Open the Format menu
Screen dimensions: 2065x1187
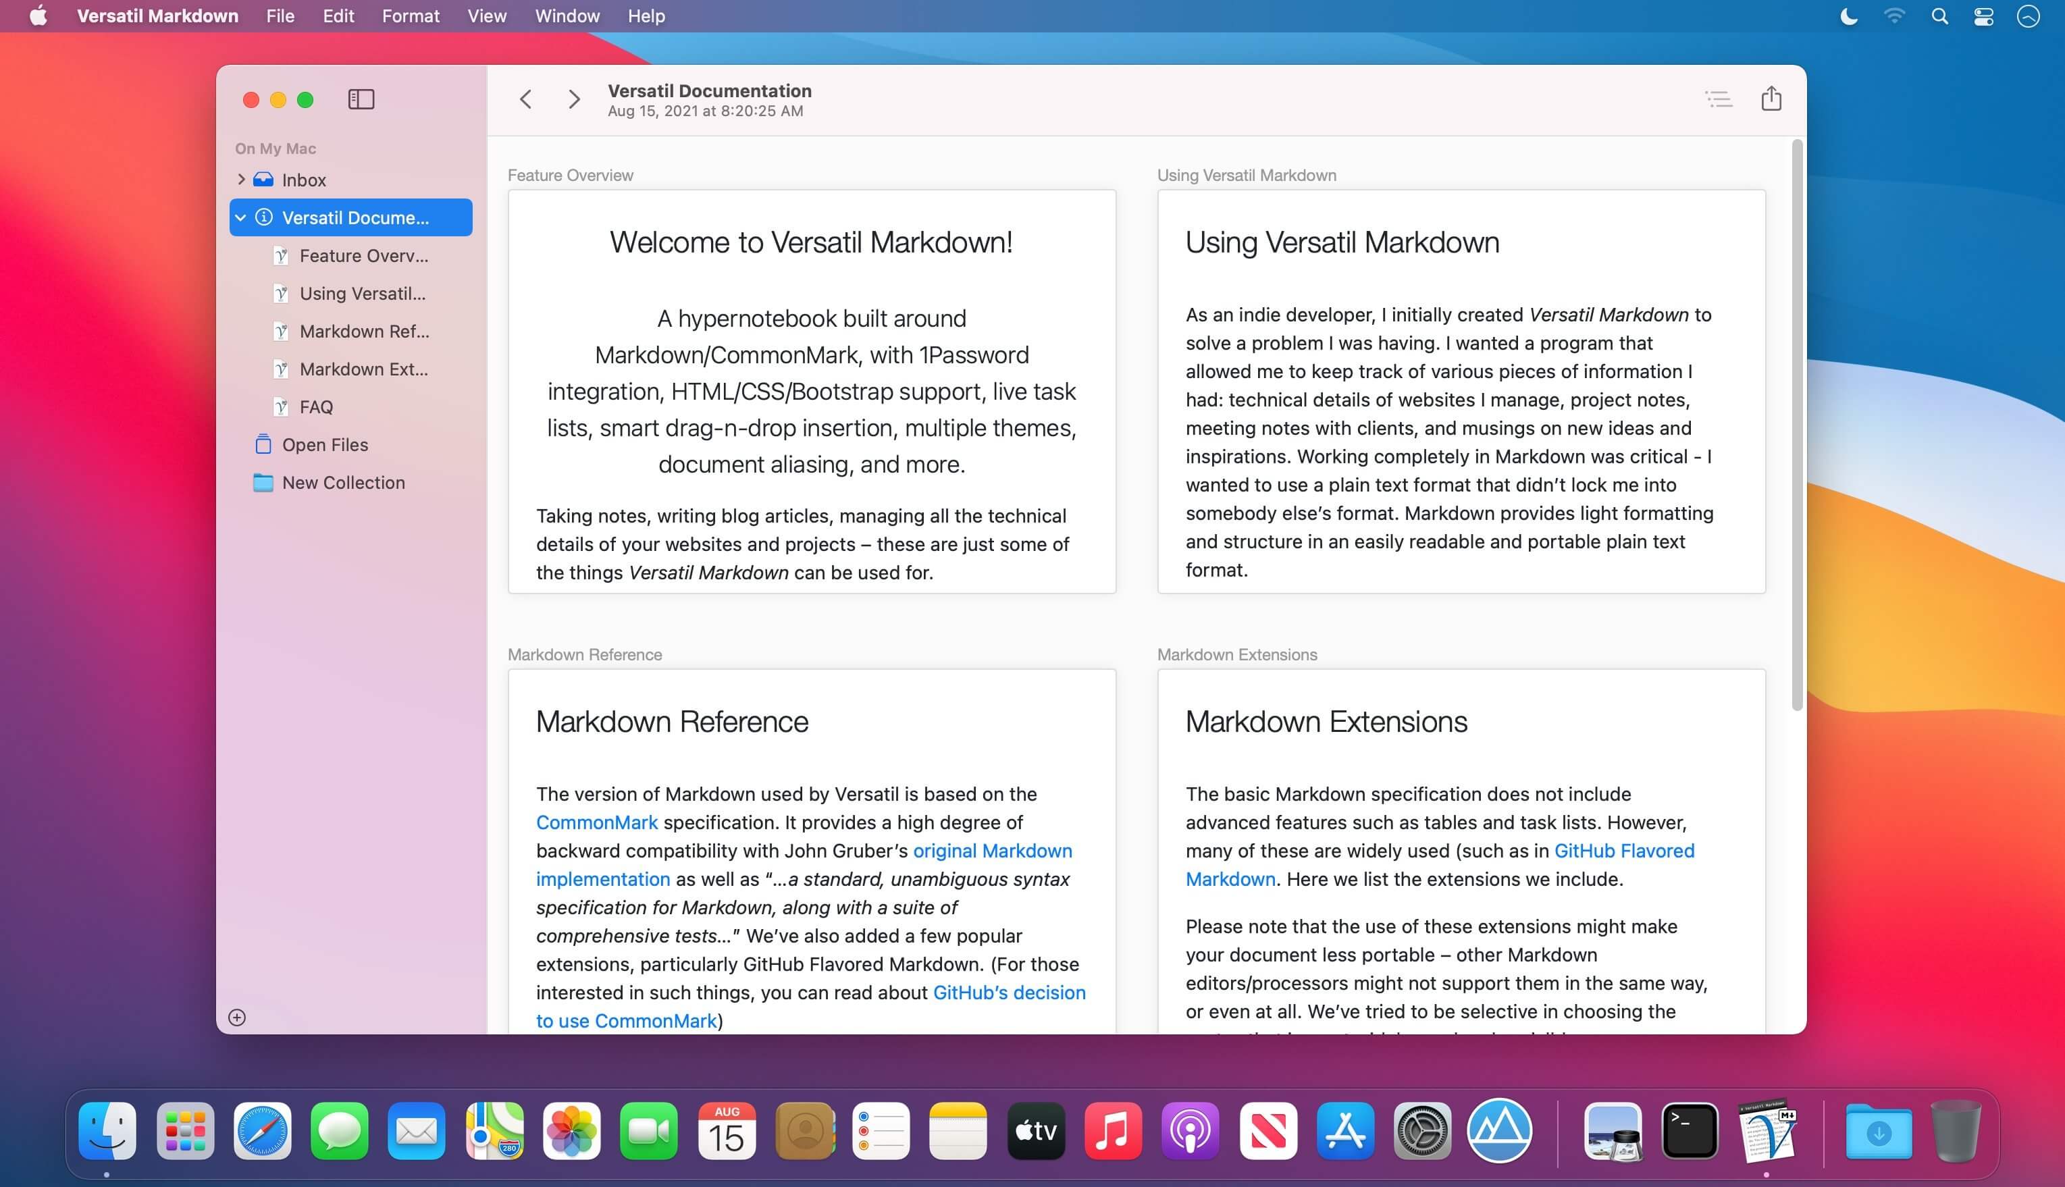(x=411, y=16)
